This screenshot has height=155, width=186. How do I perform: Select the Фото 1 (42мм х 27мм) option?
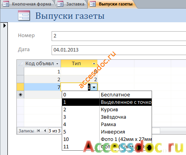point(107,139)
